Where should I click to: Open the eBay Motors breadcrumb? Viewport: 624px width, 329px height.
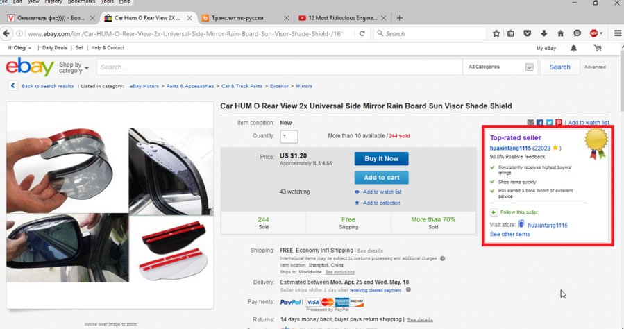(x=144, y=86)
